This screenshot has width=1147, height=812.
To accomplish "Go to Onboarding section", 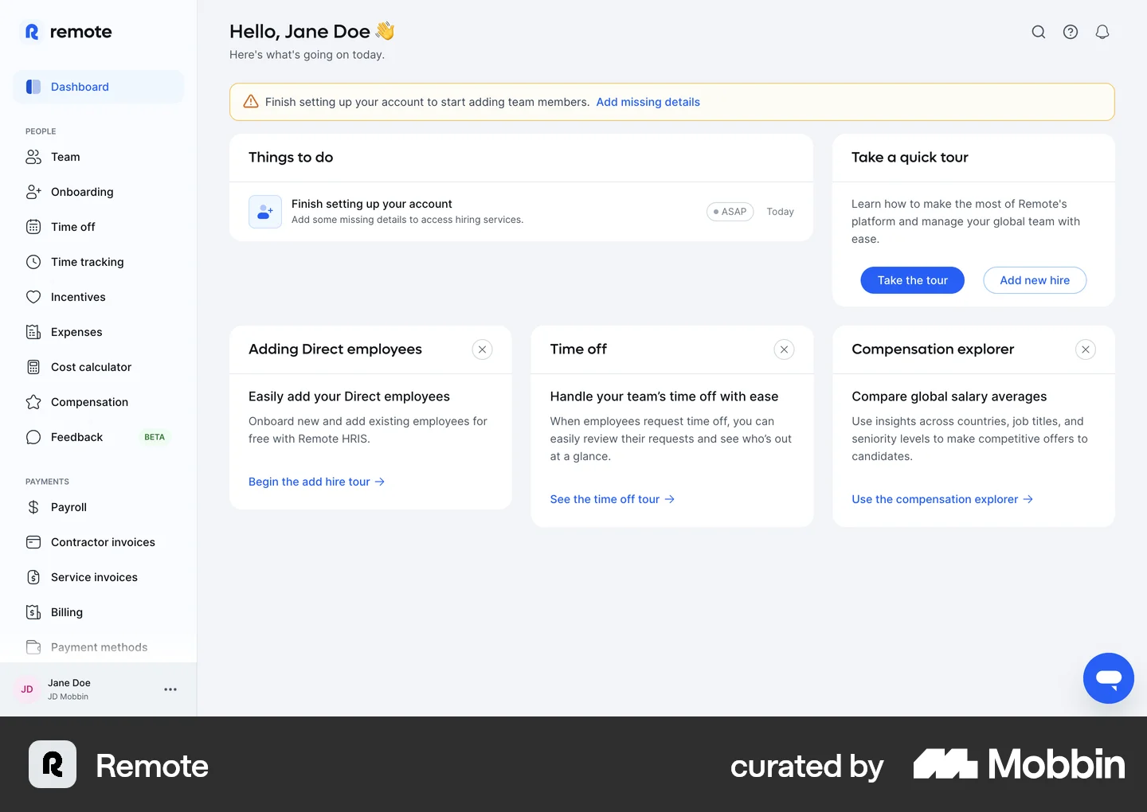I will point(98,192).
